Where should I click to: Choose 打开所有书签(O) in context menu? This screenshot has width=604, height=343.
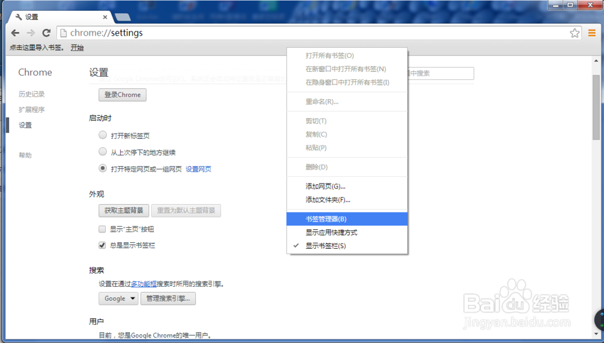point(347,56)
